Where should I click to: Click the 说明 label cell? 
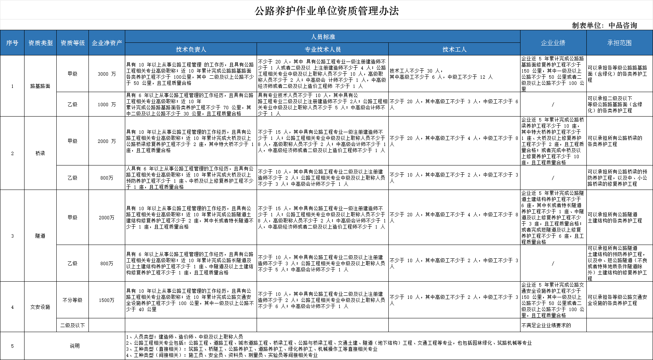pyautogui.click(x=75, y=346)
